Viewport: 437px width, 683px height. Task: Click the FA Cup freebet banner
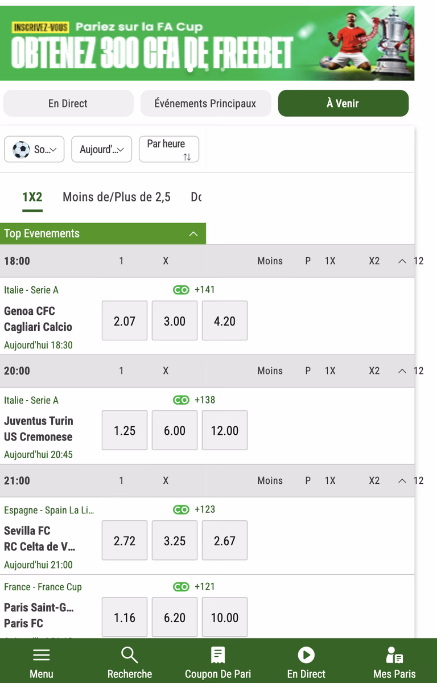coord(207,43)
